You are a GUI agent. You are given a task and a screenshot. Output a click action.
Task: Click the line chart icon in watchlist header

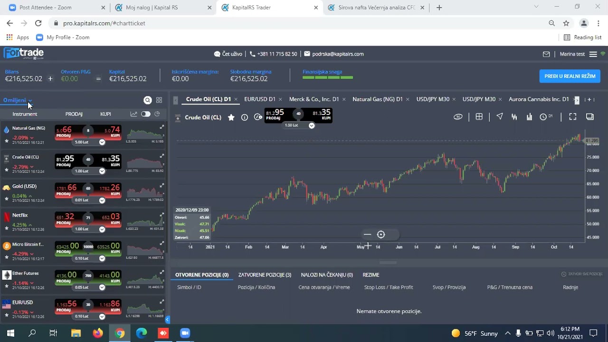(134, 114)
